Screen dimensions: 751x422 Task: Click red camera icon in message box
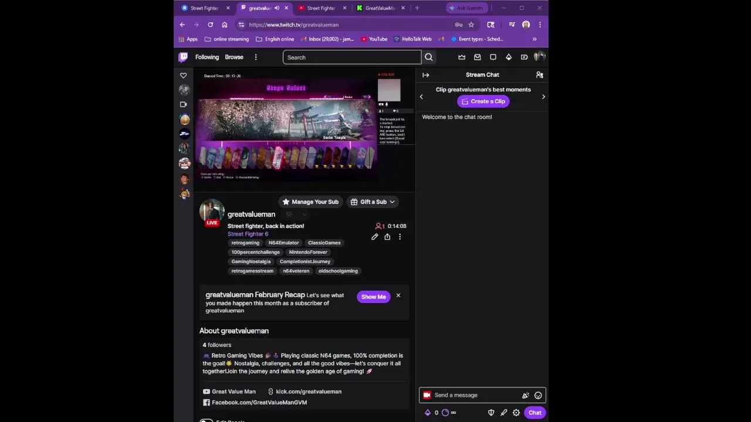pos(427,395)
